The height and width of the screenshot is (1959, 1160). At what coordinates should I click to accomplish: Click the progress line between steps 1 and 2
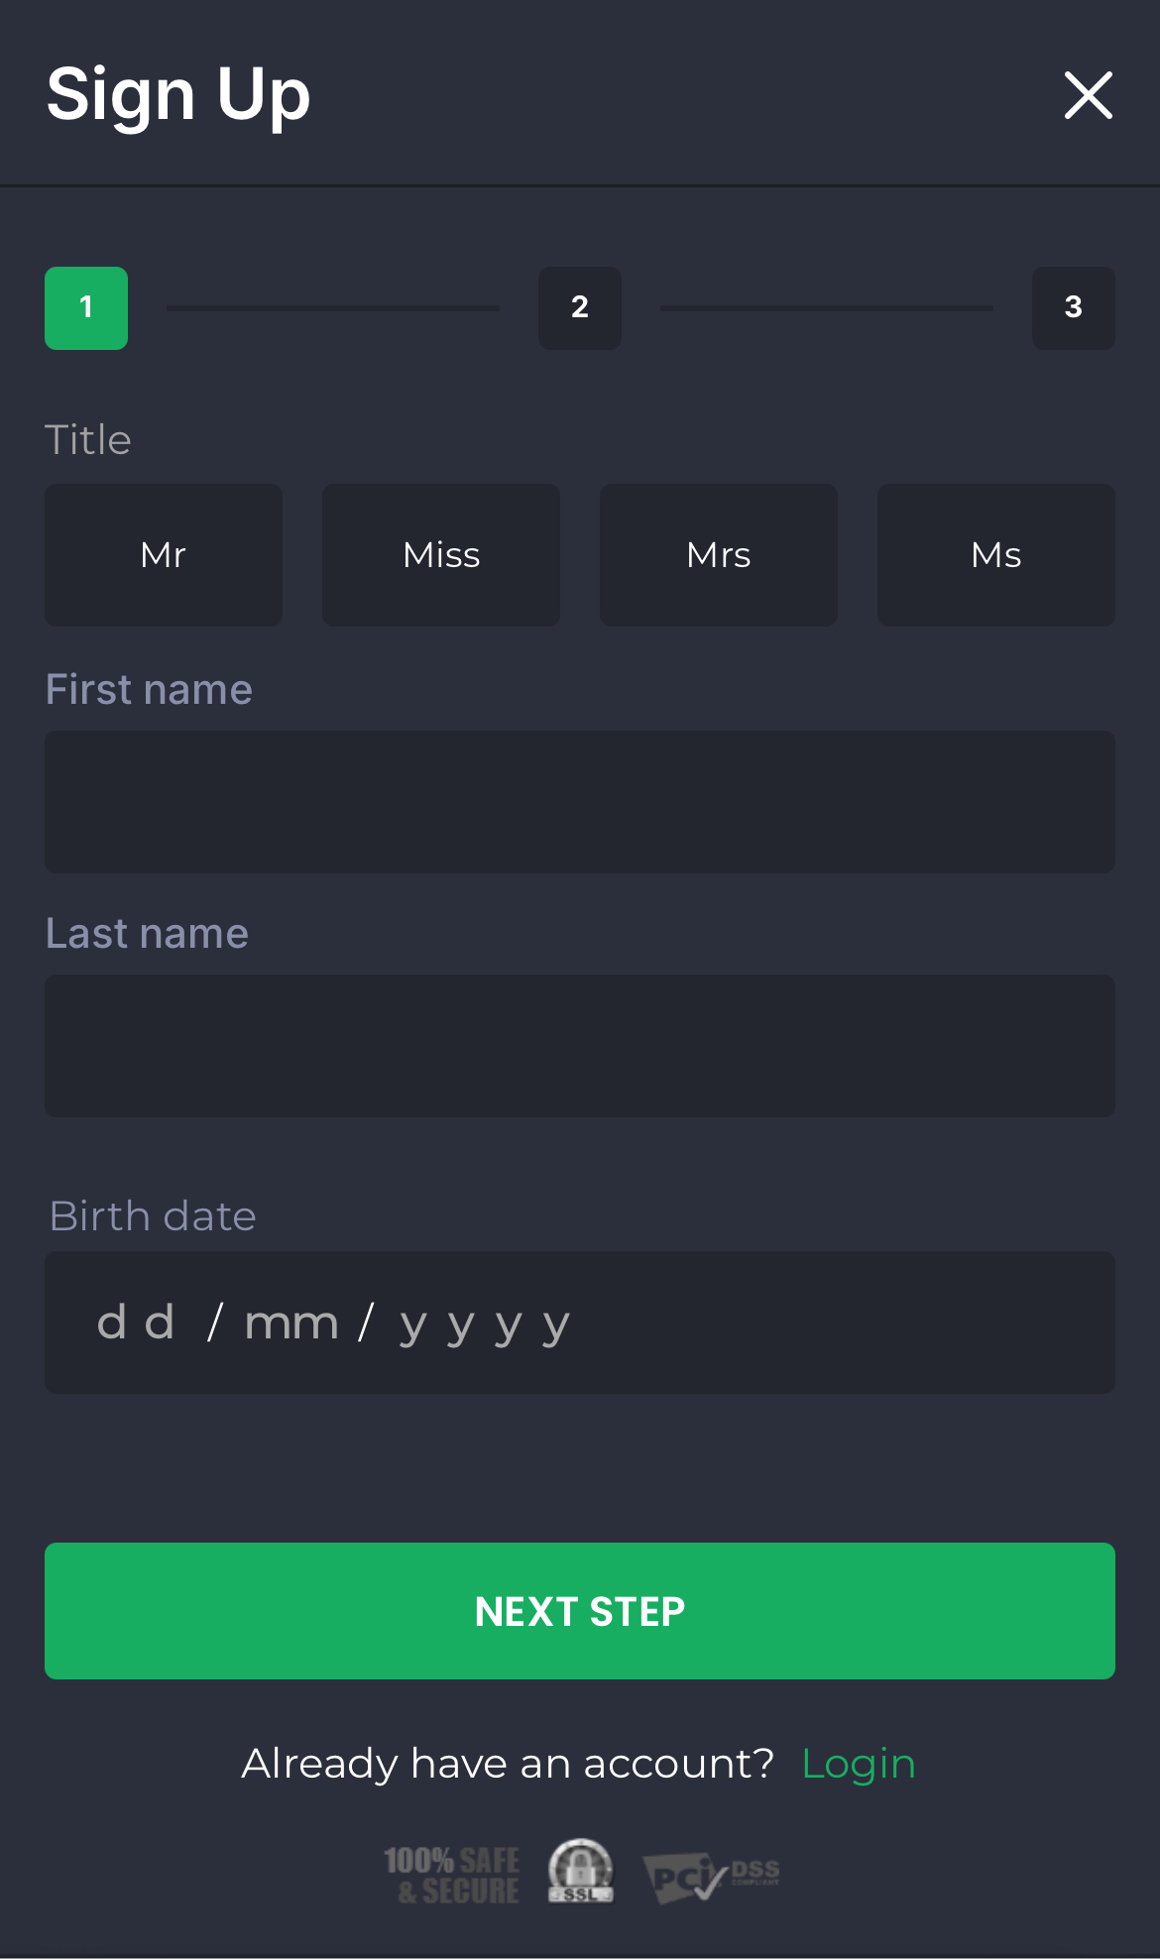tap(333, 308)
